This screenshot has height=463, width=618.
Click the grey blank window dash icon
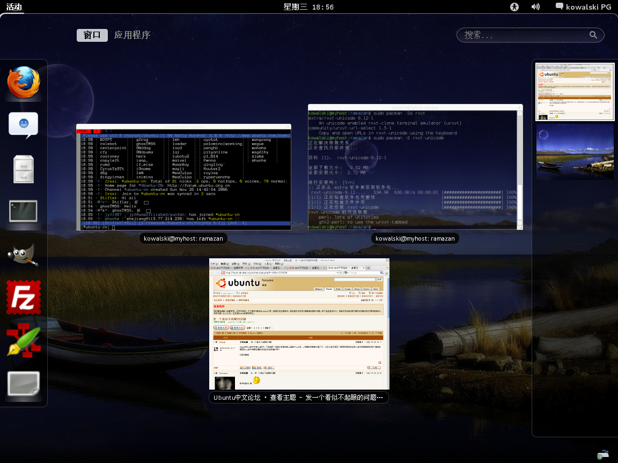point(24,384)
